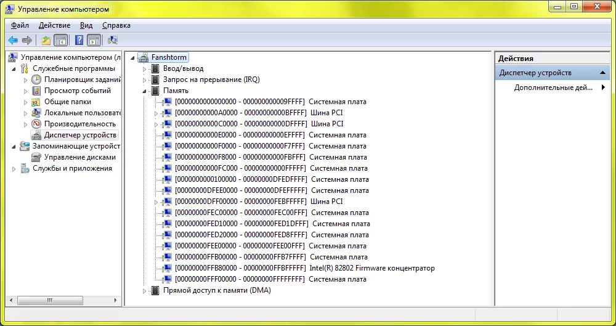The width and height of the screenshot is (616, 326).
Task: Select the 00000000FFF00000 - 00000000FFFFFFFF row
Action: click(x=270, y=279)
